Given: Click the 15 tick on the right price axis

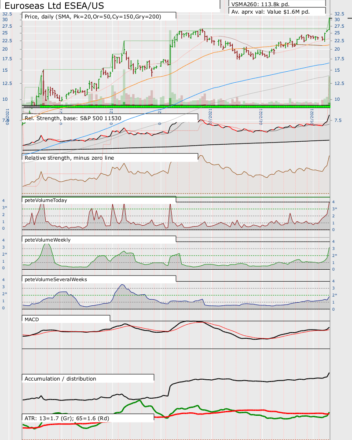Looking at the screenshot, I should (337, 70).
